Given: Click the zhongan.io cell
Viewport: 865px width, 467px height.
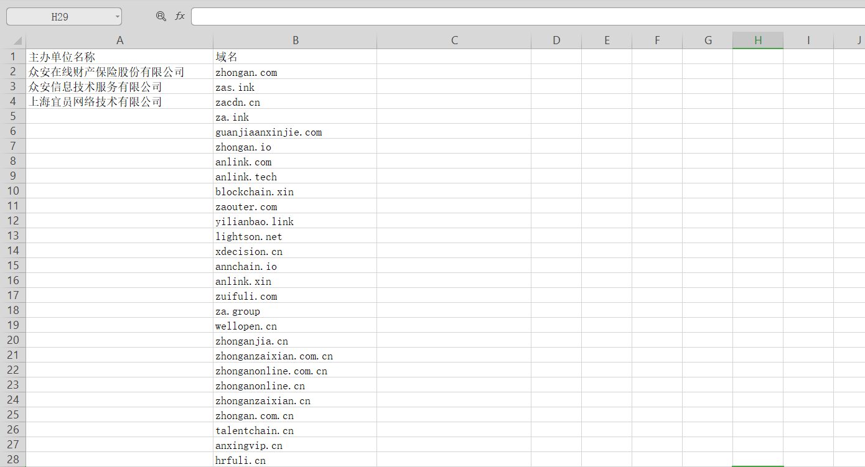Looking at the screenshot, I should [295, 146].
